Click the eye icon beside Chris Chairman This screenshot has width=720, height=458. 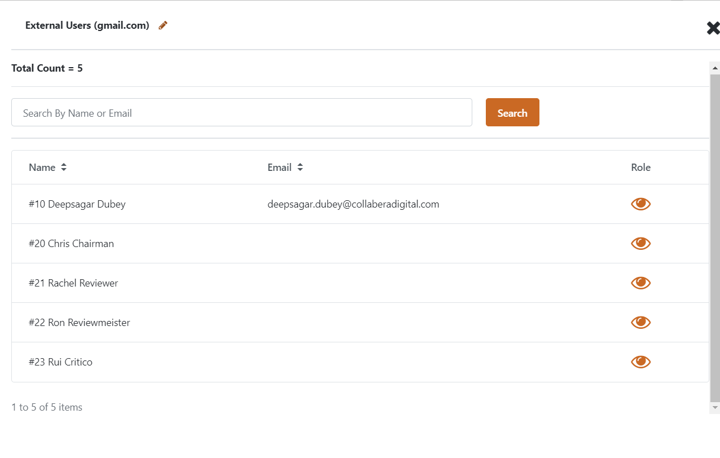640,243
